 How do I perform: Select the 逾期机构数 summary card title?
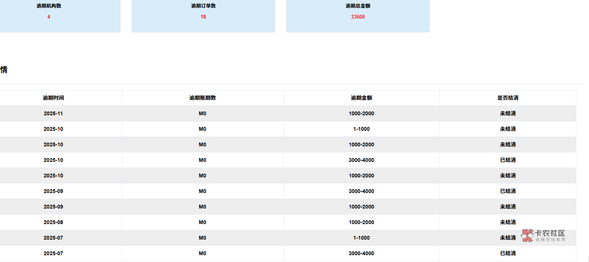pyautogui.click(x=49, y=6)
